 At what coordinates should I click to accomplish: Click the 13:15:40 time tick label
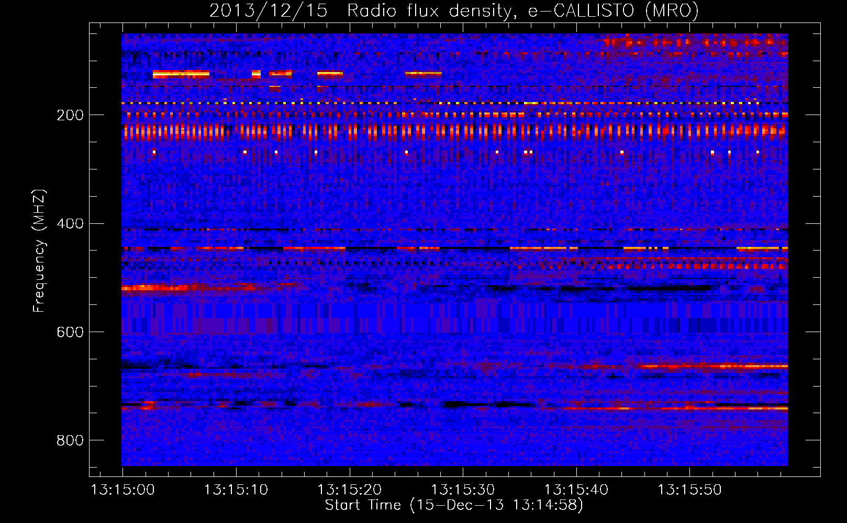576,490
